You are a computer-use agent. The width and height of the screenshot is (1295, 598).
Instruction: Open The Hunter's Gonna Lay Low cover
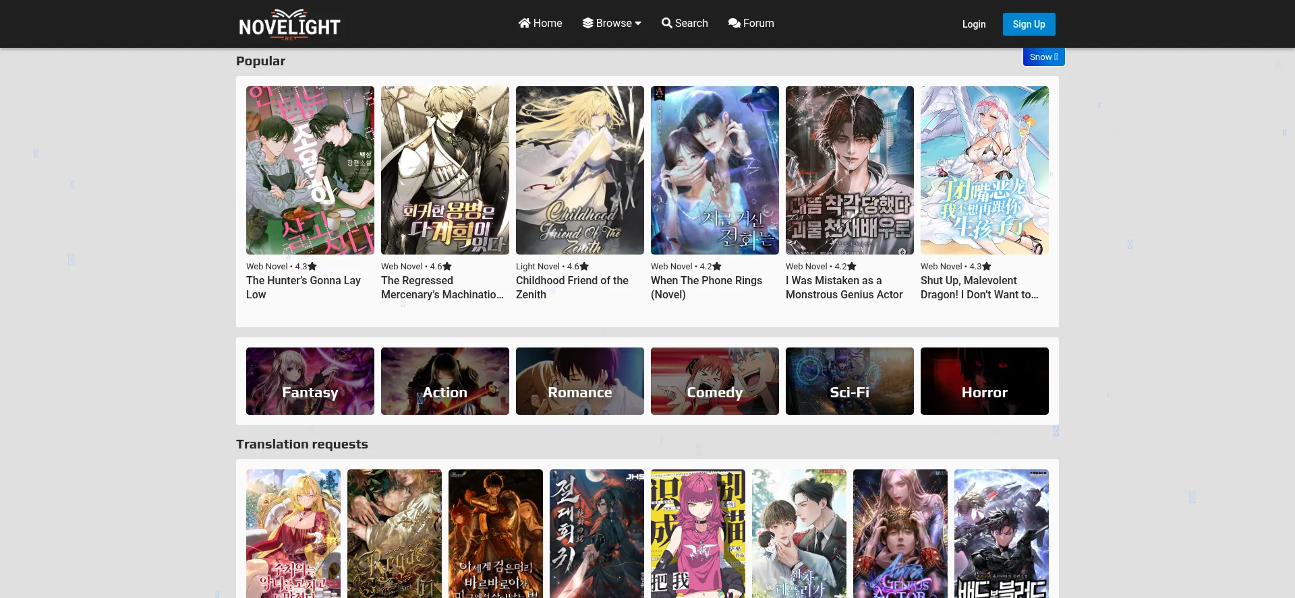tap(310, 170)
